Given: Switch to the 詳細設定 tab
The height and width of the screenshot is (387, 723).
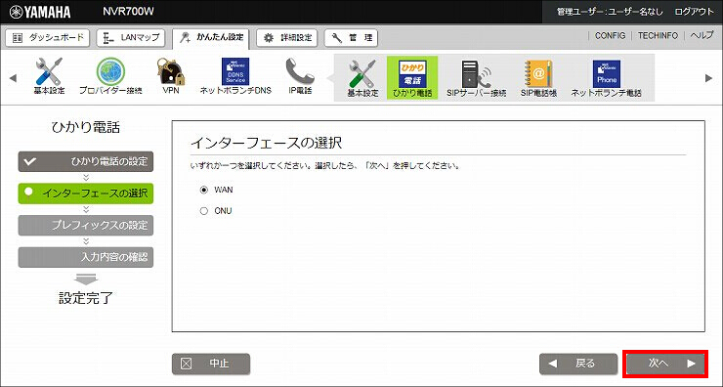Looking at the screenshot, I should 287,38.
